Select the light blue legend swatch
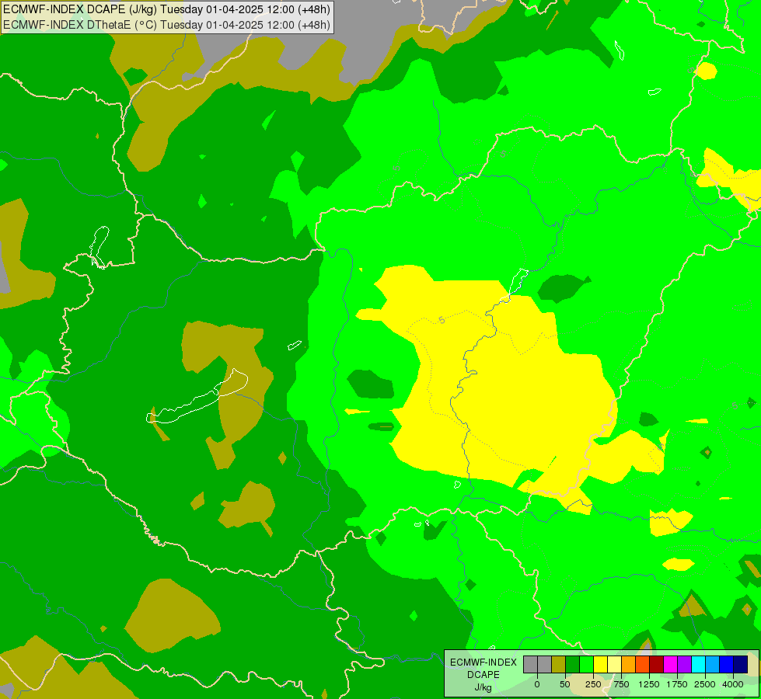 click(x=713, y=665)
